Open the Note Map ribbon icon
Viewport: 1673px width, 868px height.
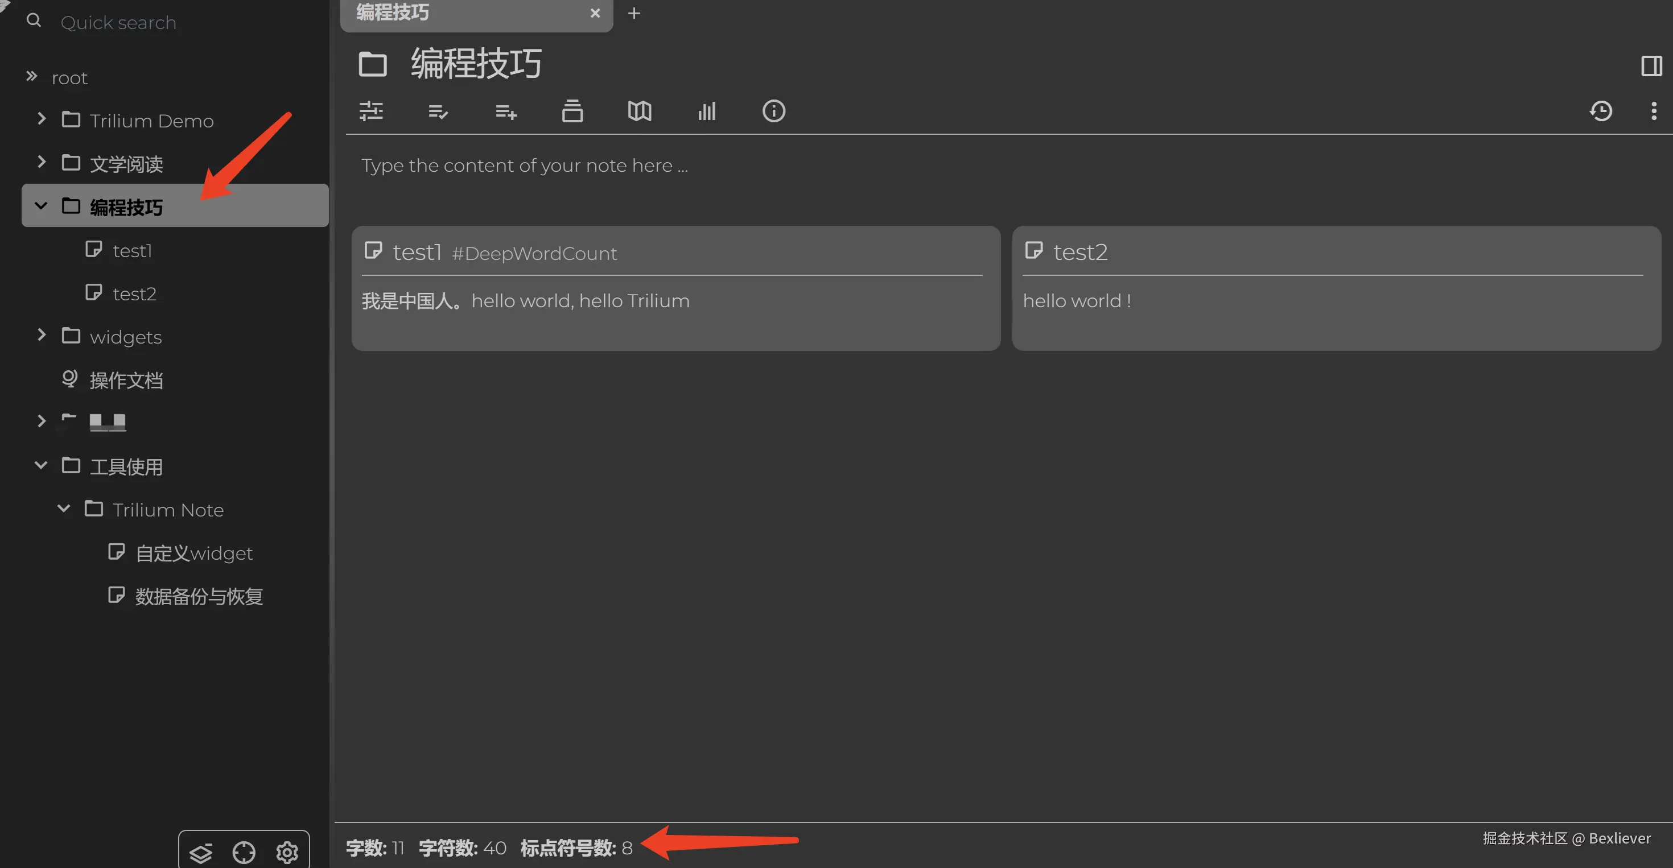point(639,111)
